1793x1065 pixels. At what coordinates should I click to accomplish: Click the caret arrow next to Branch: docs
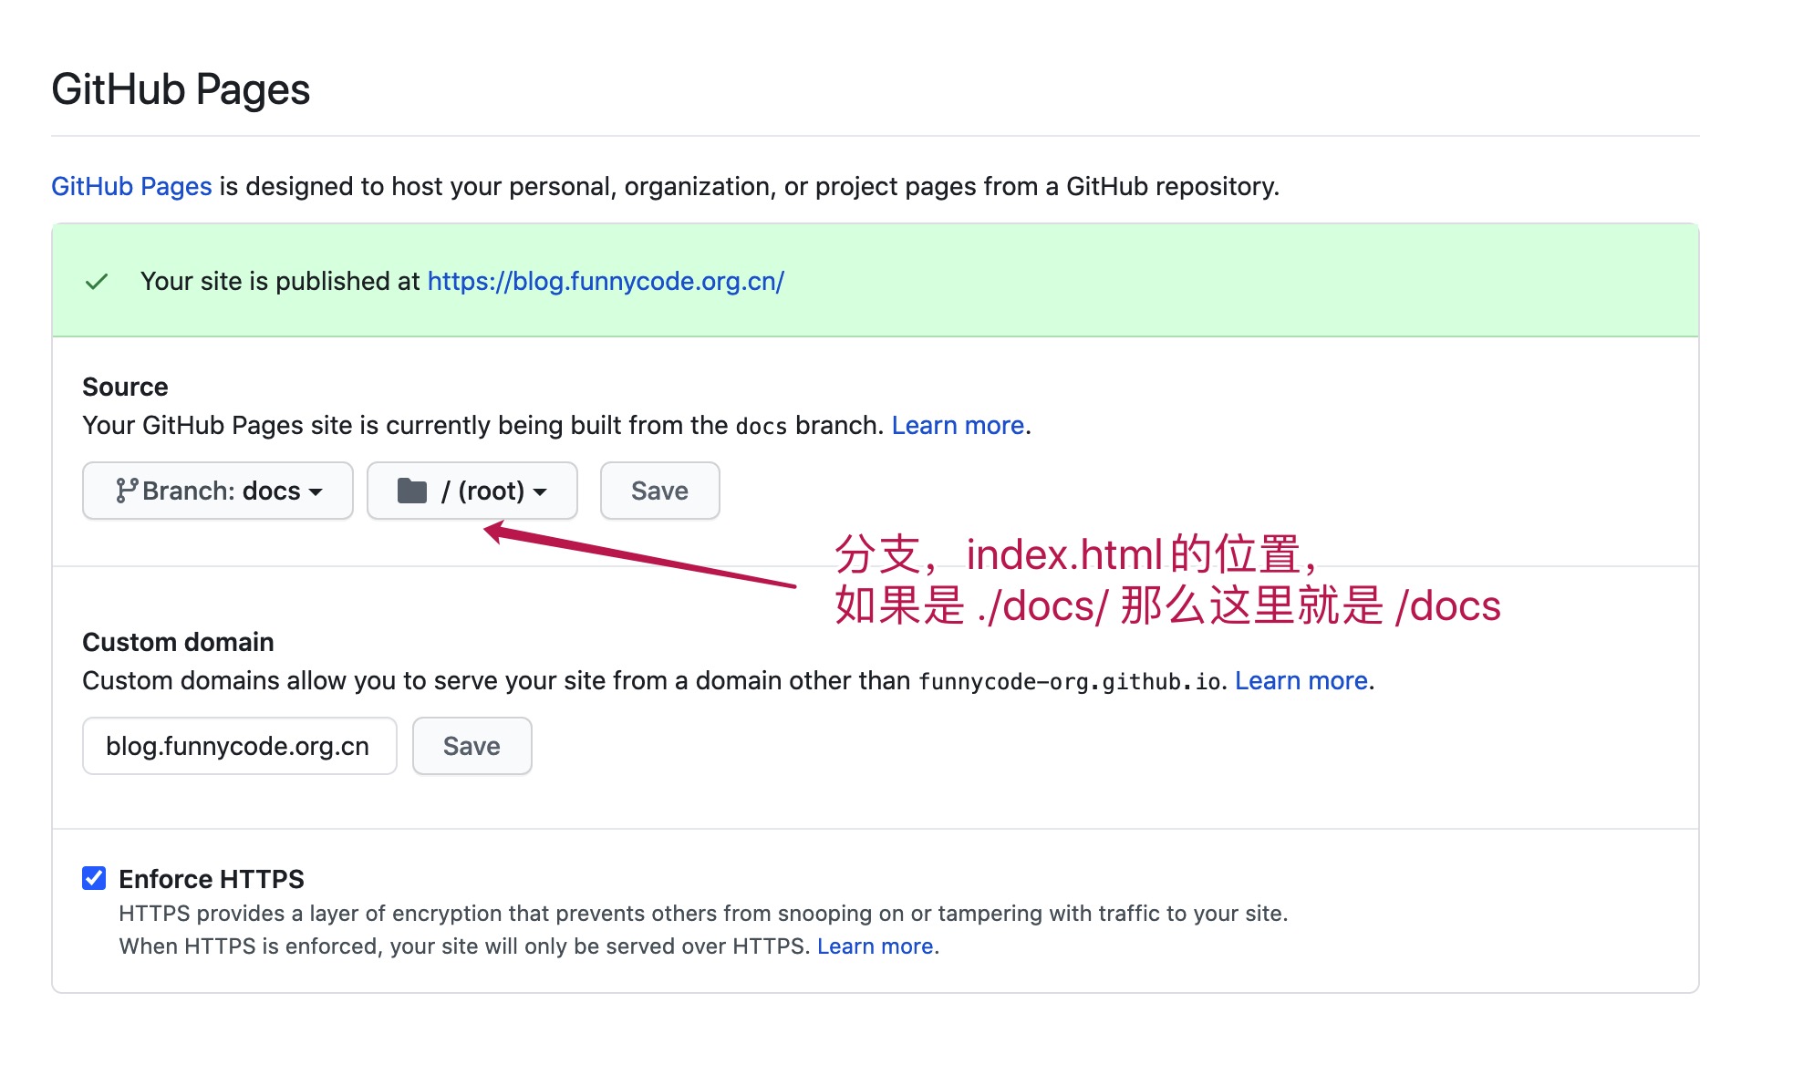316,491
